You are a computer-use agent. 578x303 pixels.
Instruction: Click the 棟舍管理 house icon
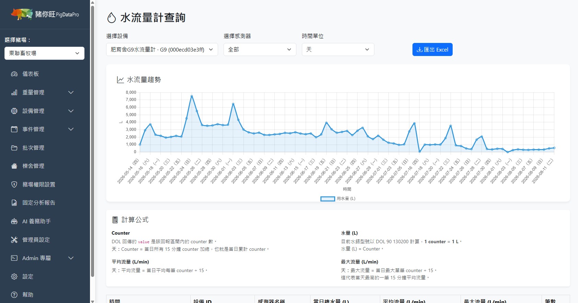coord(14,166)
